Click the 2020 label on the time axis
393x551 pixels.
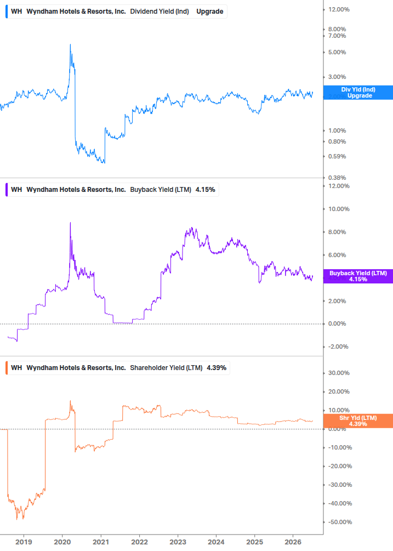62,542
